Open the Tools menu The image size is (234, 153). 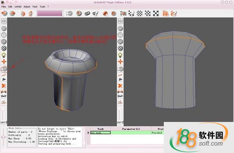[43, 7]
